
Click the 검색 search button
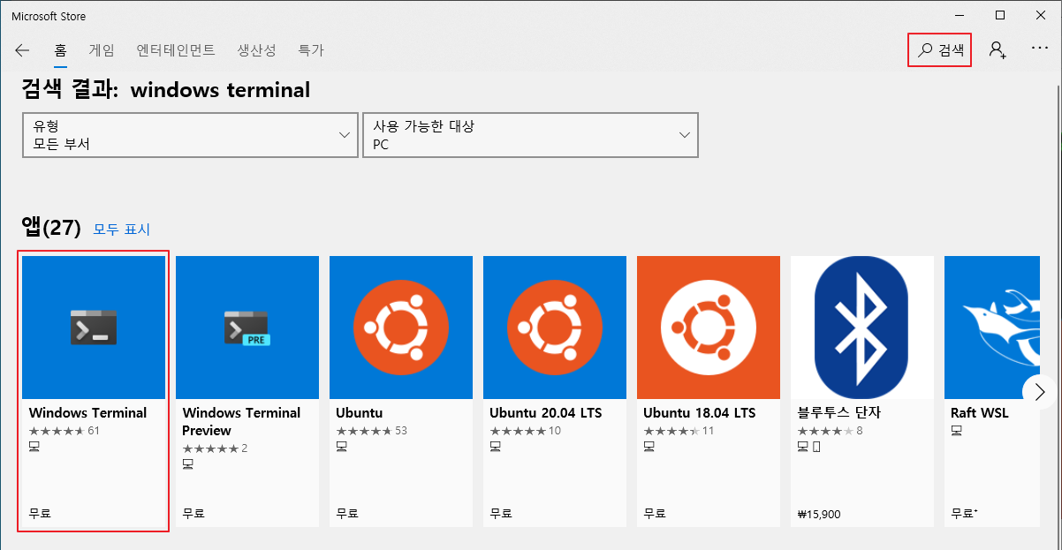click(x=940, y=49)
